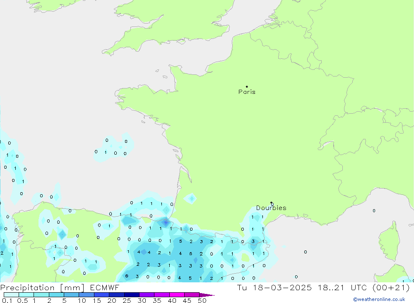Select the 10–15 mm legend color swatch
414x303 pixels.
[x=87, y=295]
